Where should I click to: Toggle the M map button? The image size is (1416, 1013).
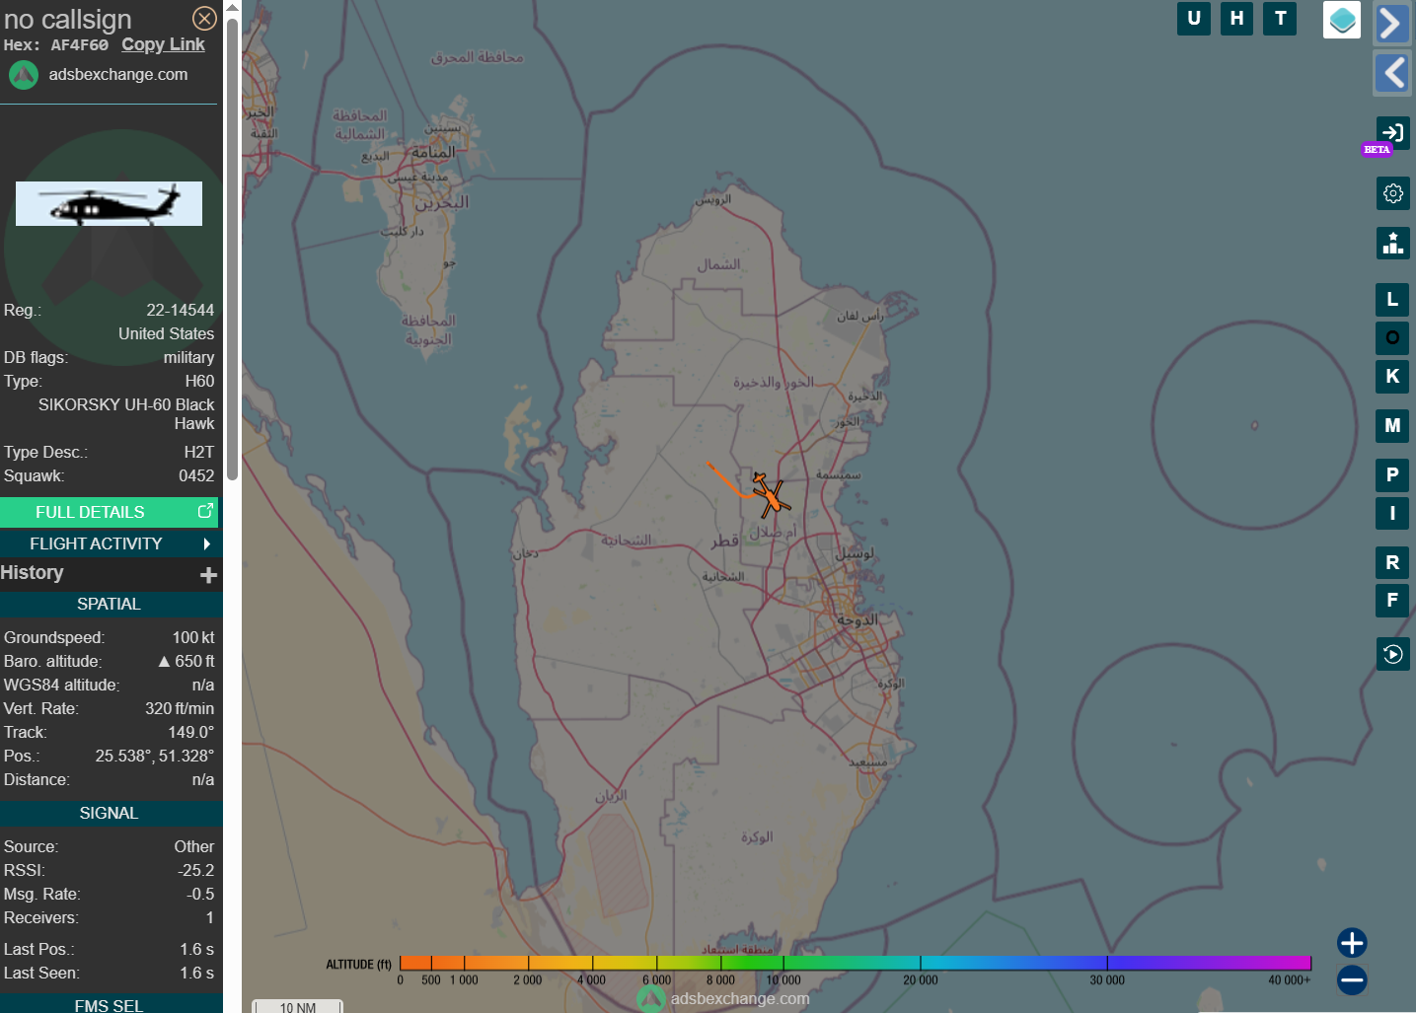[x=1392, y=425]
